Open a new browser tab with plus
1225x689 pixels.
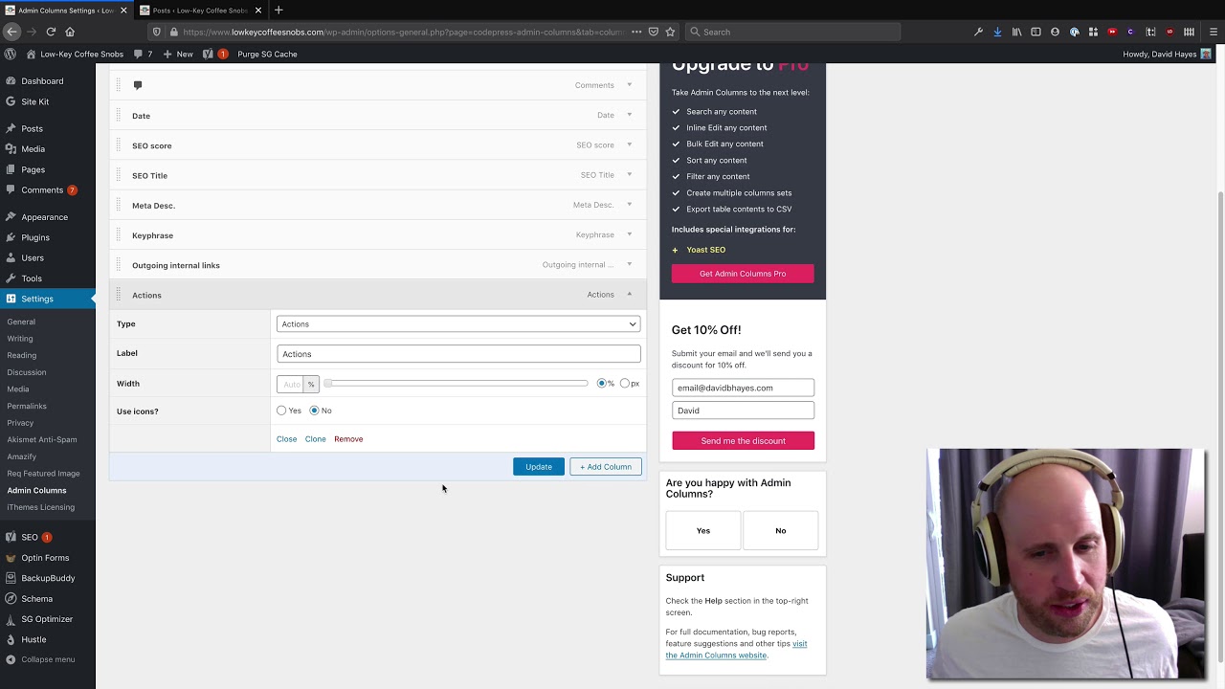point(278,10)
